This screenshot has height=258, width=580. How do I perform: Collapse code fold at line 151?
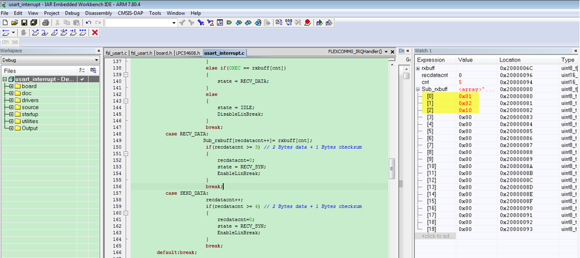coord(126,154)
